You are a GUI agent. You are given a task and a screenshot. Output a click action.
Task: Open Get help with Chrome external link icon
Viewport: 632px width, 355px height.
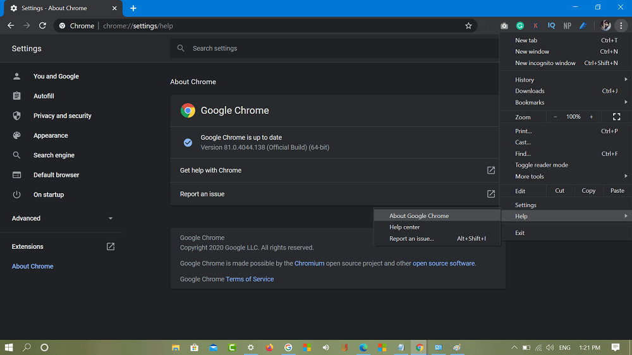[x=490, y=170]
